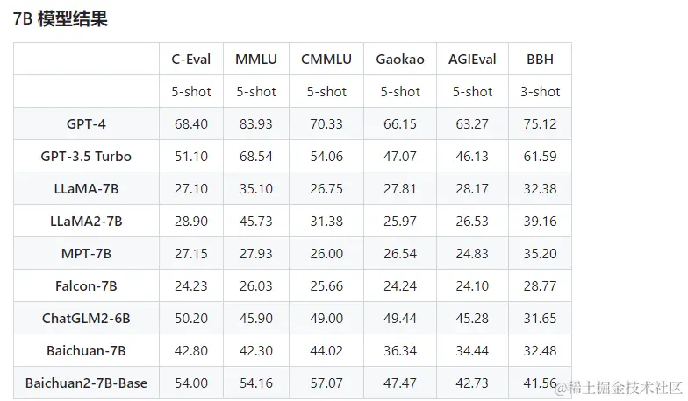Image resolution: width=688 pixels, height=401 pixels.
Task: Click the GPT-3.5 Turbo row label
Action: (x=86, y=156)
